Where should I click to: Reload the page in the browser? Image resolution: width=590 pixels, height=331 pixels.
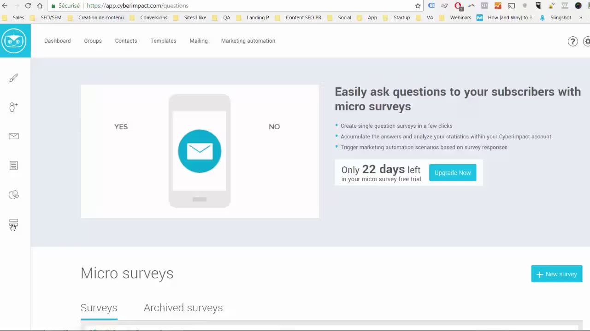coord(28,6)
